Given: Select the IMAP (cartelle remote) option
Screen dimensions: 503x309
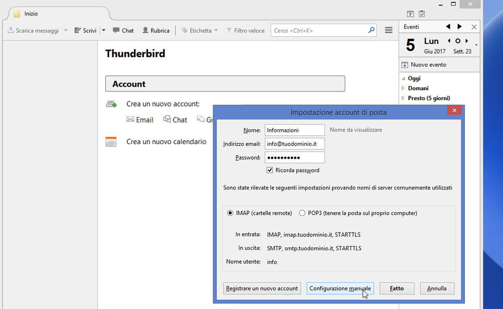Looking at the screenshot, I should click(230, 213).
